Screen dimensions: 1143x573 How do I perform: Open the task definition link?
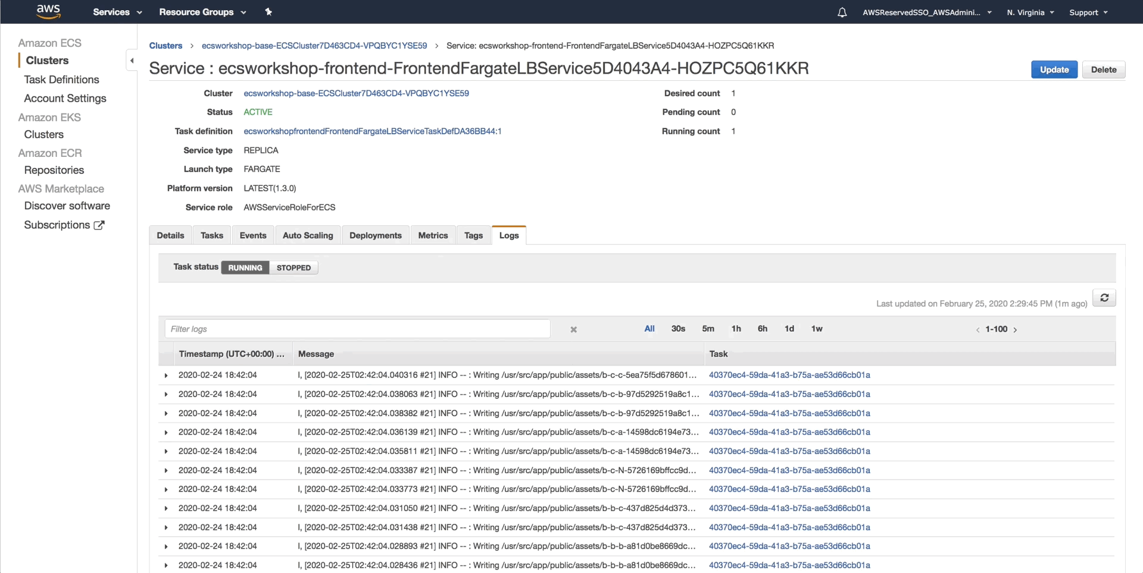coord(372,131)
